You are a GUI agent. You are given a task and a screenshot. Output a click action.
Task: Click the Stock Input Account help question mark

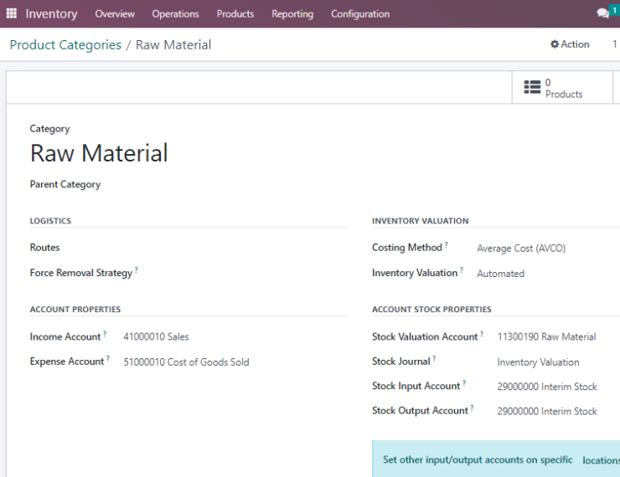(x=464, y=383)
